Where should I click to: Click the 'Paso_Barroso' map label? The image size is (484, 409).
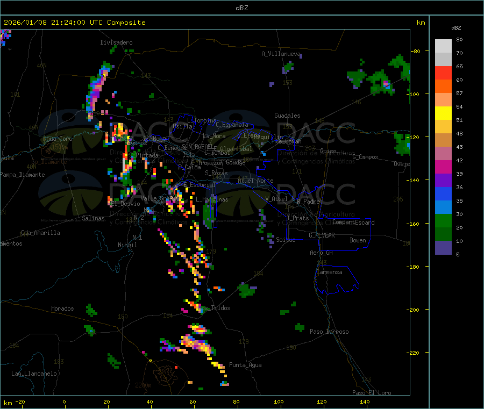pyautogui.click(x=329, y=332)
